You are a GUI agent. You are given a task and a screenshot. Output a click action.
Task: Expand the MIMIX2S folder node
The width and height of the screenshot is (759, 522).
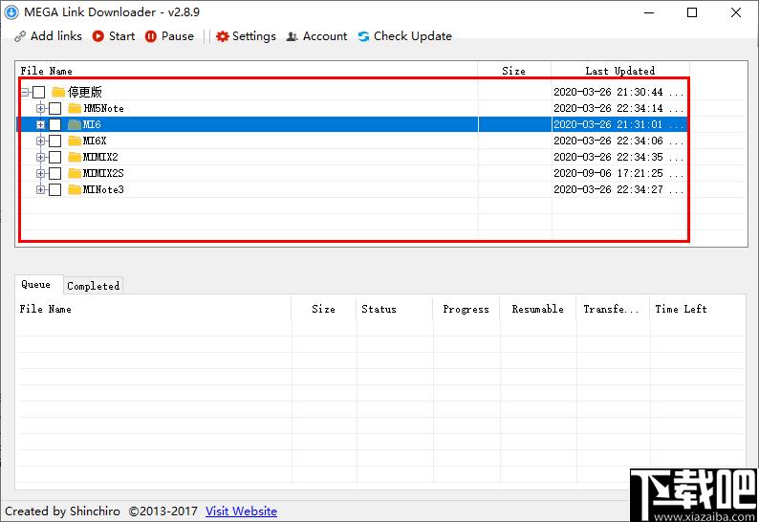tap(41, 173)
